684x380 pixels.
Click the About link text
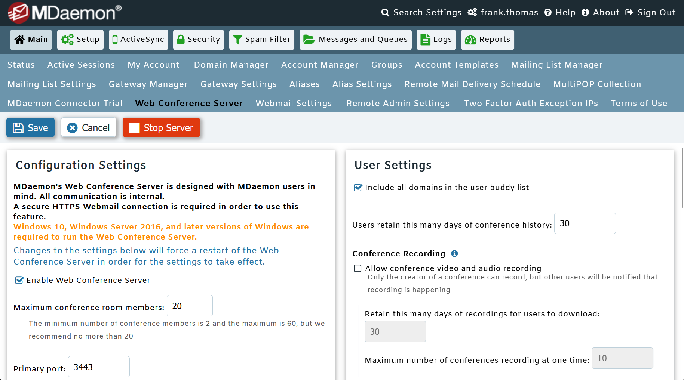(x=606, y=13)
